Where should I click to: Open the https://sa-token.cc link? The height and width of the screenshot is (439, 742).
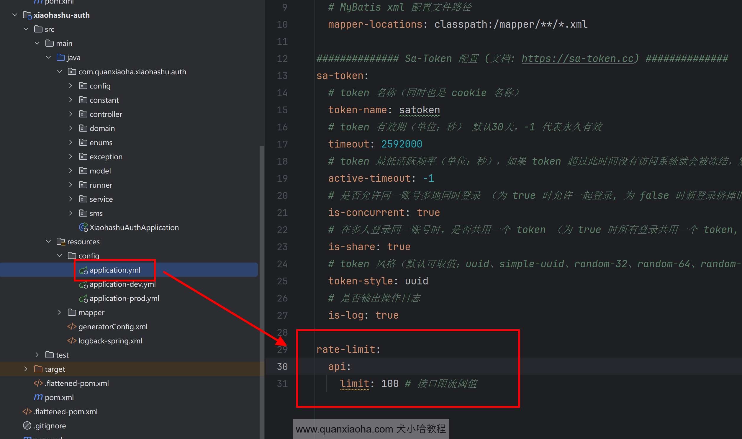coord(577,59)
